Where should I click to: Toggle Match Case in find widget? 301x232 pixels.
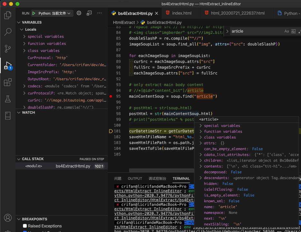point(286,31)
